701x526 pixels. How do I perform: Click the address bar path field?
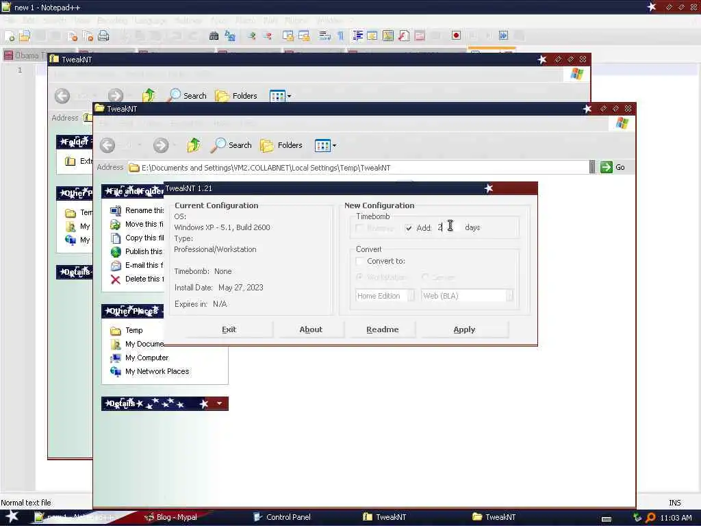[x=357, y=168]
